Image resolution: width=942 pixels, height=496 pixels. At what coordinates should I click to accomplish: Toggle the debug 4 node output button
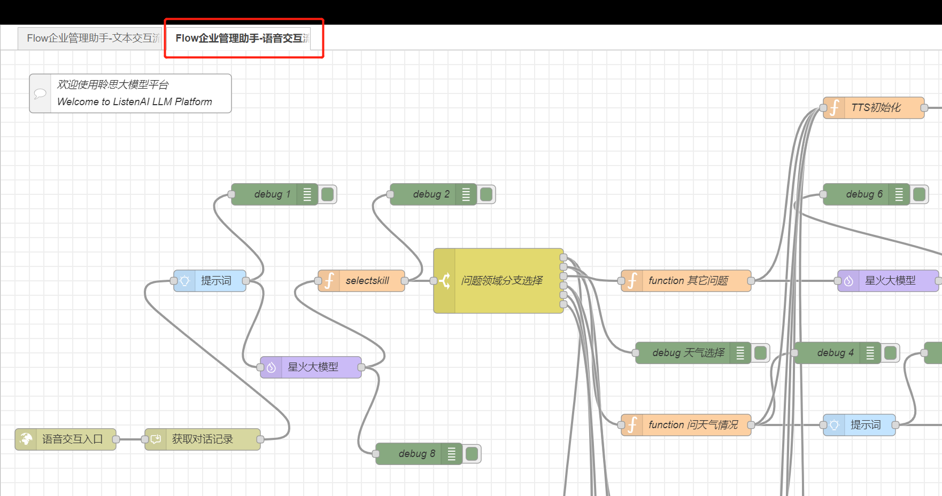coord(891,353)
